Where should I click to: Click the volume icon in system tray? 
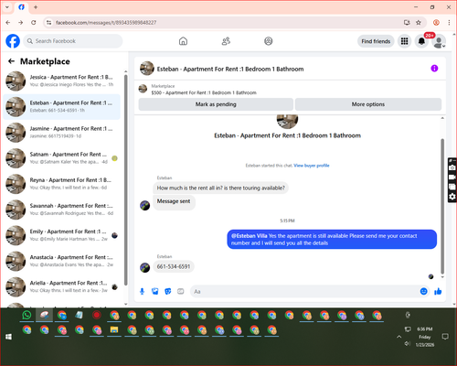tap(408, 344)
